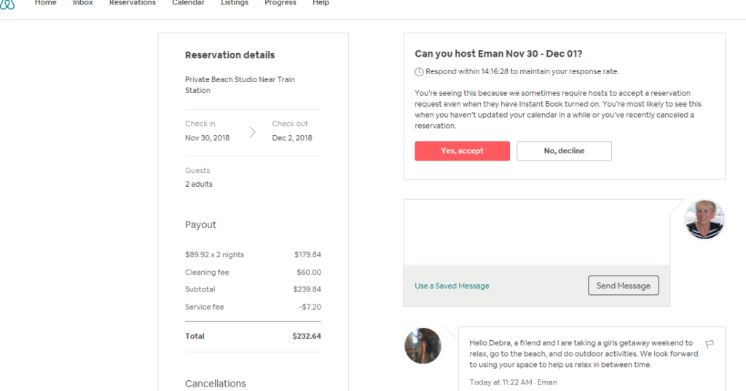Viewport: 746px width, 391px height.
Task: Focus the message reply text box
Action: [537, 232]
